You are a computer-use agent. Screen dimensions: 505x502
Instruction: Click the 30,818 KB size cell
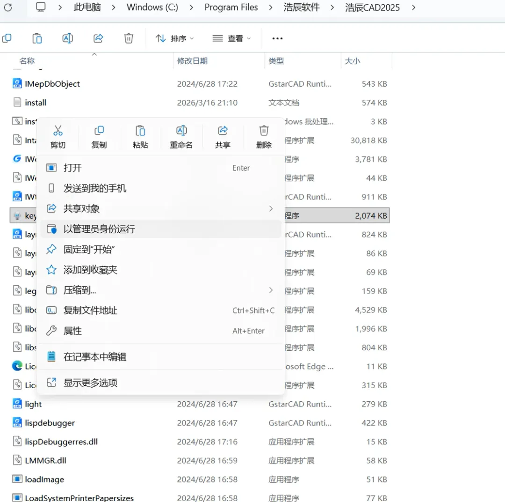click(x=368, y=140)
